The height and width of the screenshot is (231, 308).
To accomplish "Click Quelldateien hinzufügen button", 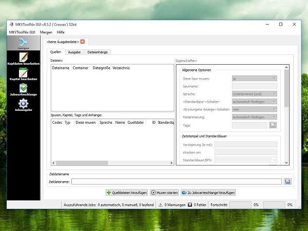I will pos(127,192).
